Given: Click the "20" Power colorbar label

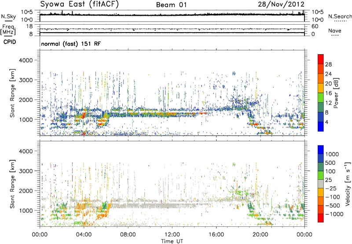Looking at the screenshot, I should pos(328,84).
